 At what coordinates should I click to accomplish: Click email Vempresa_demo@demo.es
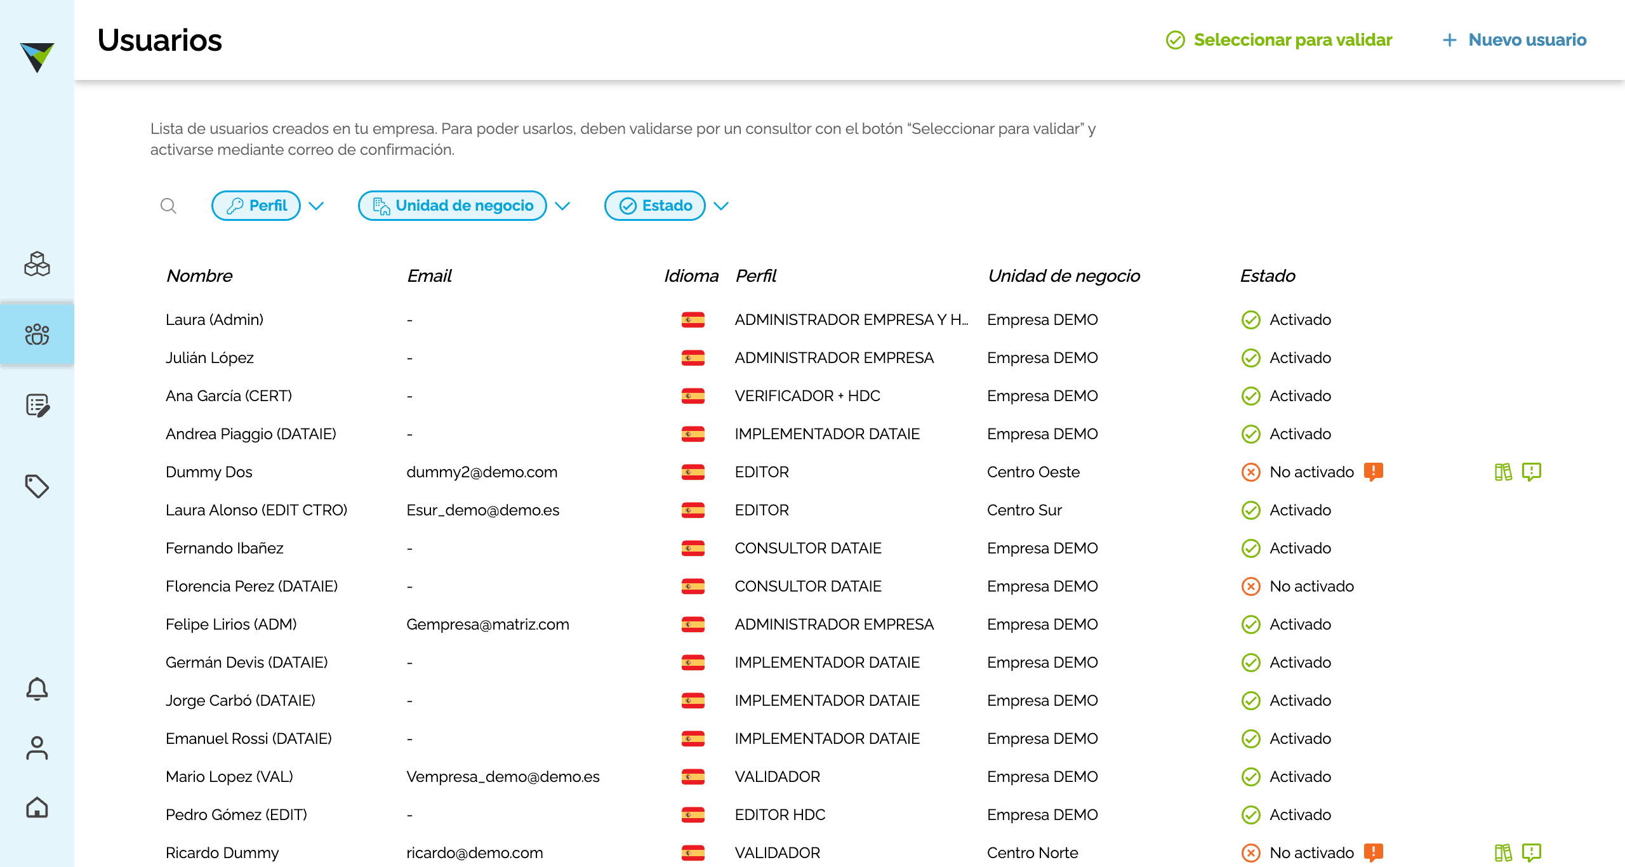point(503,776)
